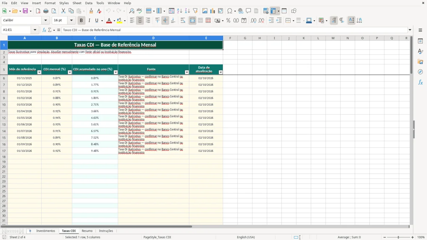427x240 pixels.
Task: Toggle Align Left
Action: [132, 21]
